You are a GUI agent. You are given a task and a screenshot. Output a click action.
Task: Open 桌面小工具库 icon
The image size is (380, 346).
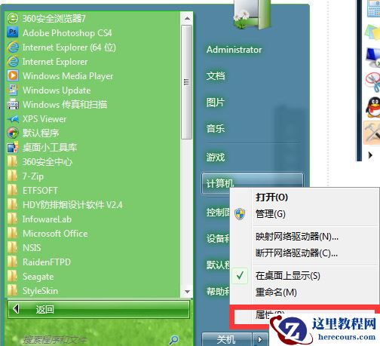(13, 147)
